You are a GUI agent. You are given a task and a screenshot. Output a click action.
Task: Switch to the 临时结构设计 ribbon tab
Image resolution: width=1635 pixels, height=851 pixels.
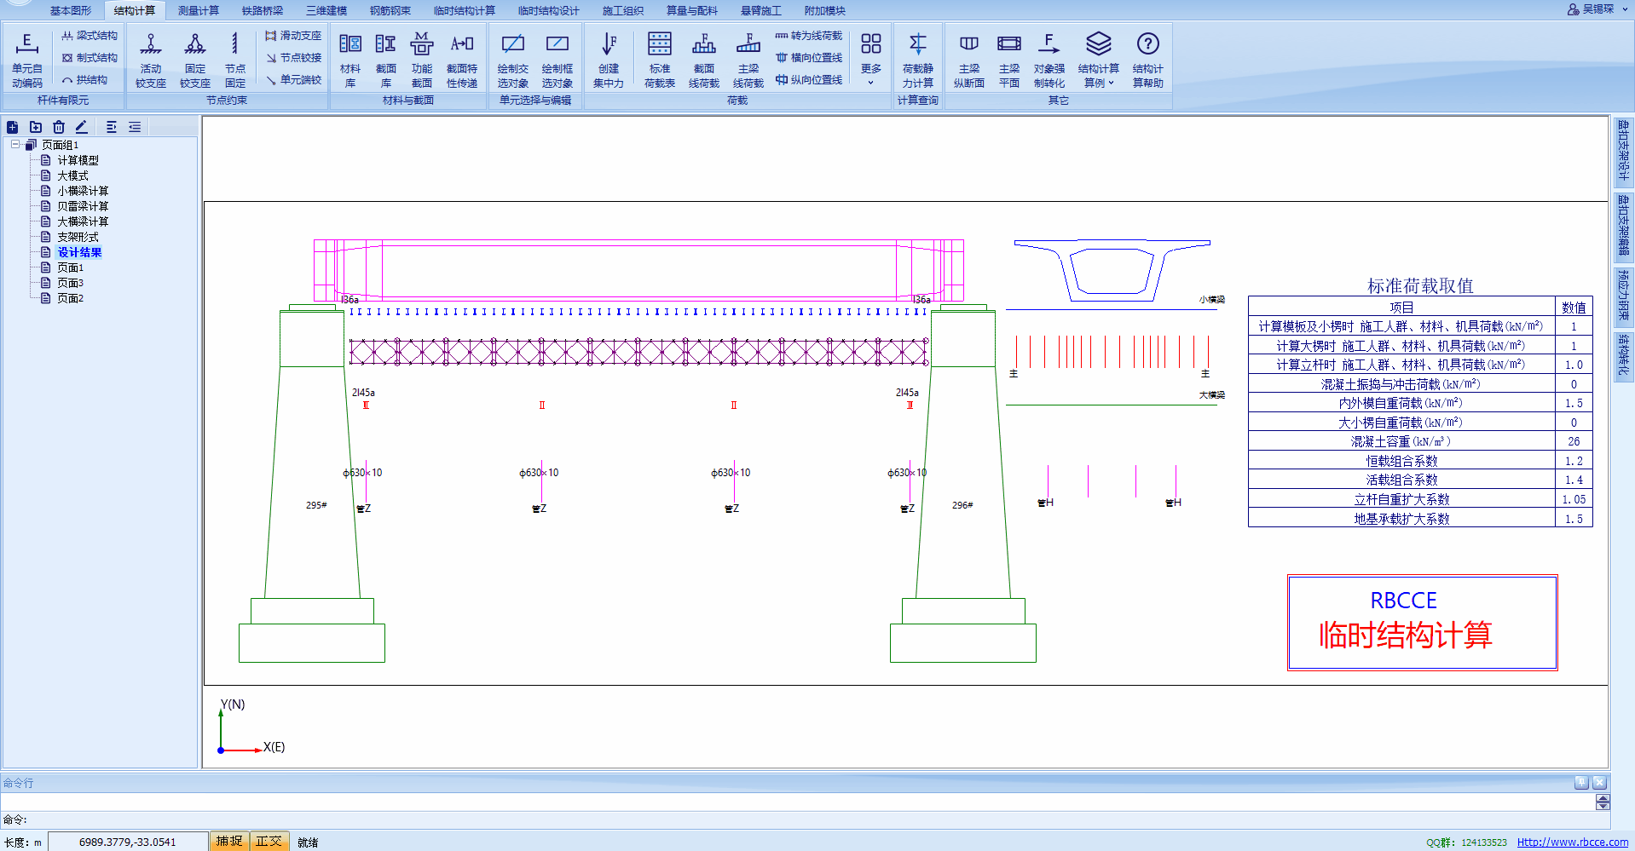(x=548, y=10)
